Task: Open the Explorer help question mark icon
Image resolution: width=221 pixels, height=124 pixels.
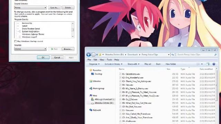Action: (x=214, y=64)
